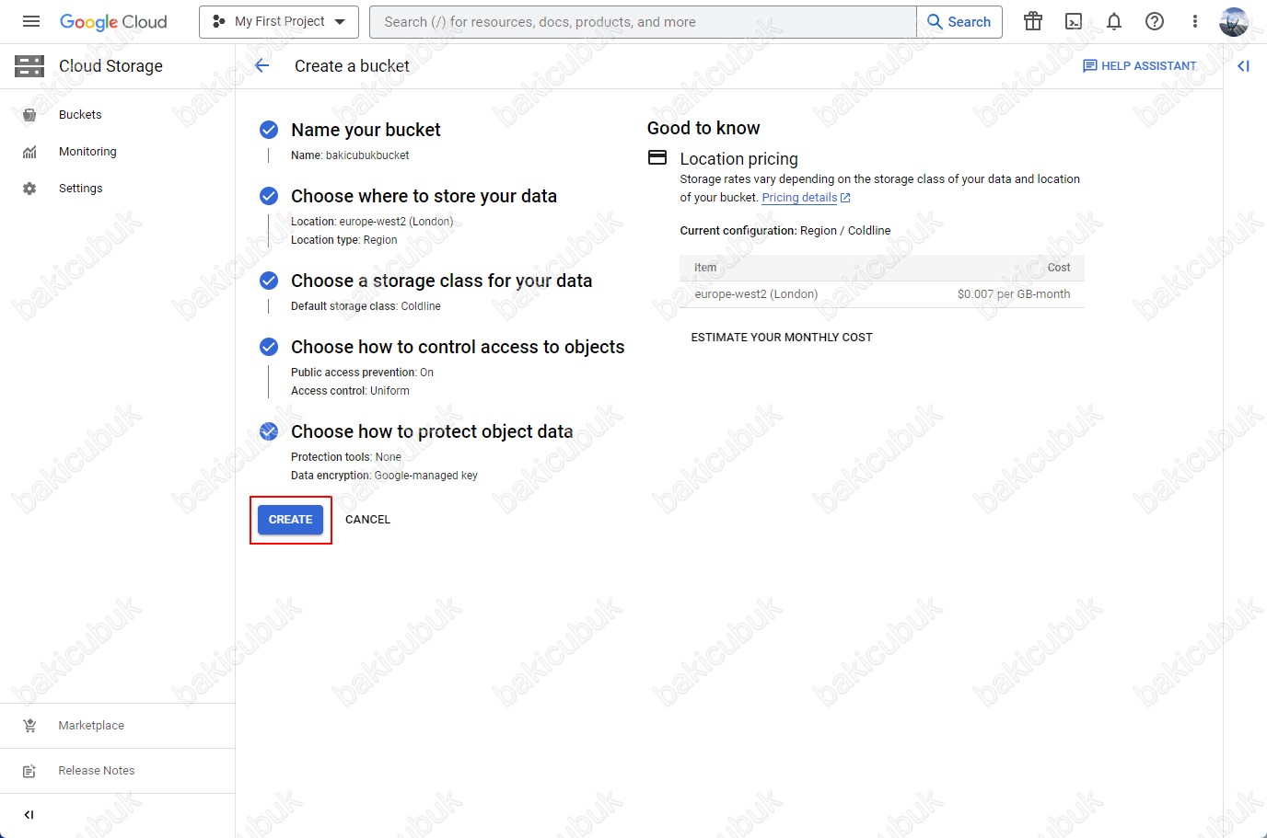The height and width of the screenshot is (838, 1267).
Task: Click the Buckets sidebar icon
Action: pyautogui.click(x=29, y=115)
